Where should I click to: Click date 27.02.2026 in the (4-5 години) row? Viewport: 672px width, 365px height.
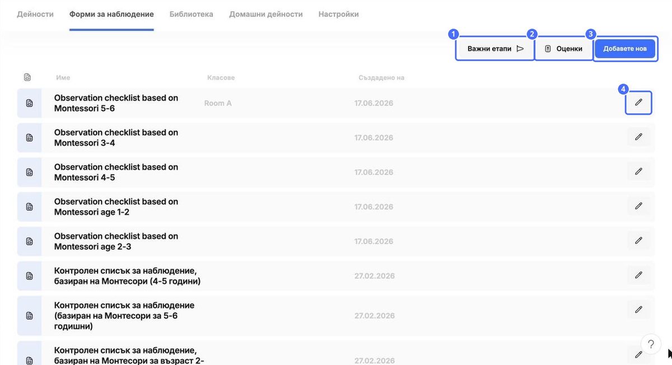(374, 276)
